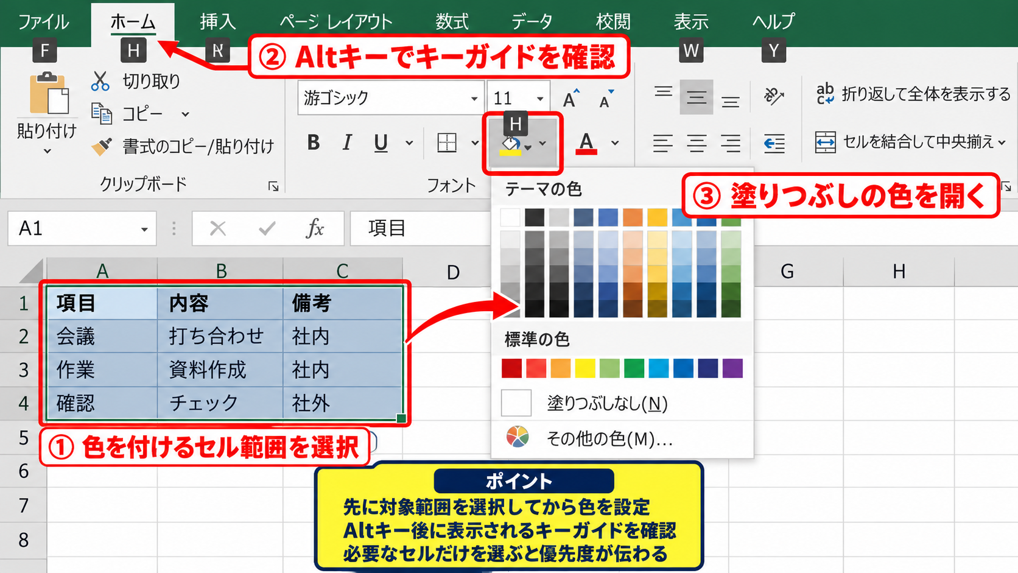Open the clipboard (クリップボード) dialog launcher
Screen dimensions: 1018x573
[x=273, y=186]
